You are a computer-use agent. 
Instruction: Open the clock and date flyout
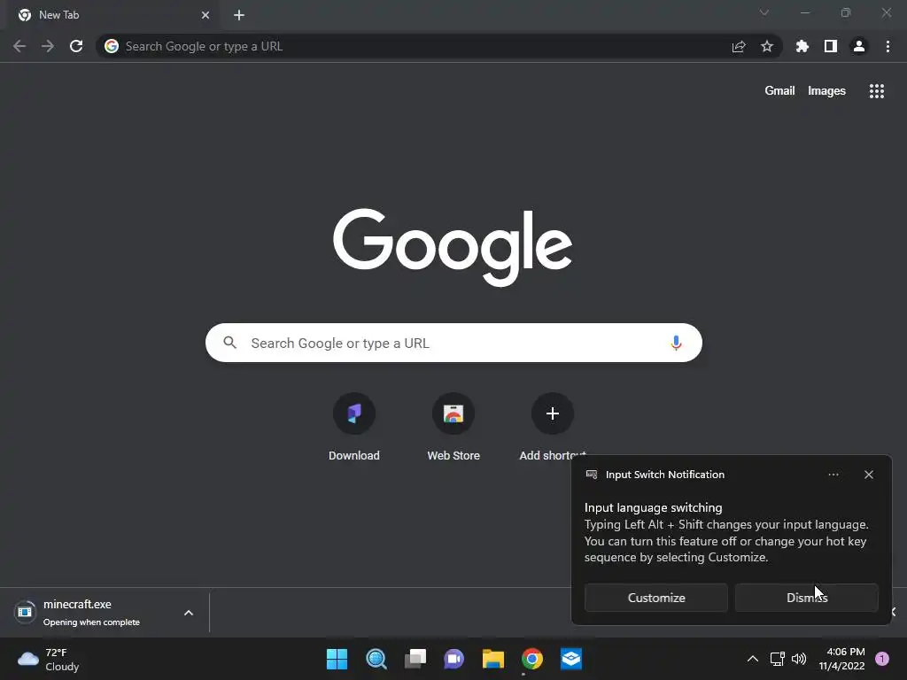pos(841,659)
